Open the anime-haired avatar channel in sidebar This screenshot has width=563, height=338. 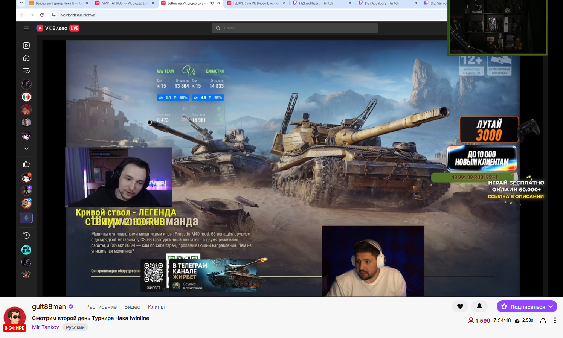(x=26, y=136)
